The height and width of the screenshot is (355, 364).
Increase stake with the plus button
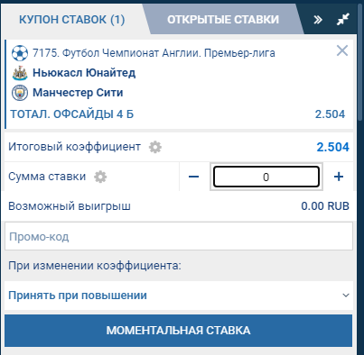(x=339, y=177)
